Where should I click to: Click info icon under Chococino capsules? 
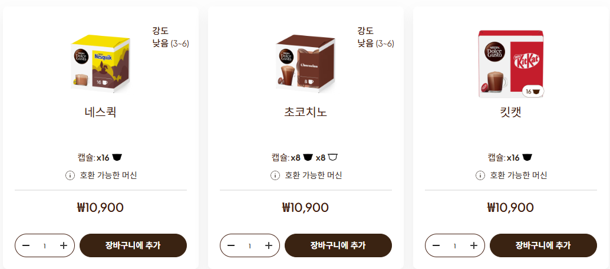click(275, 175)
